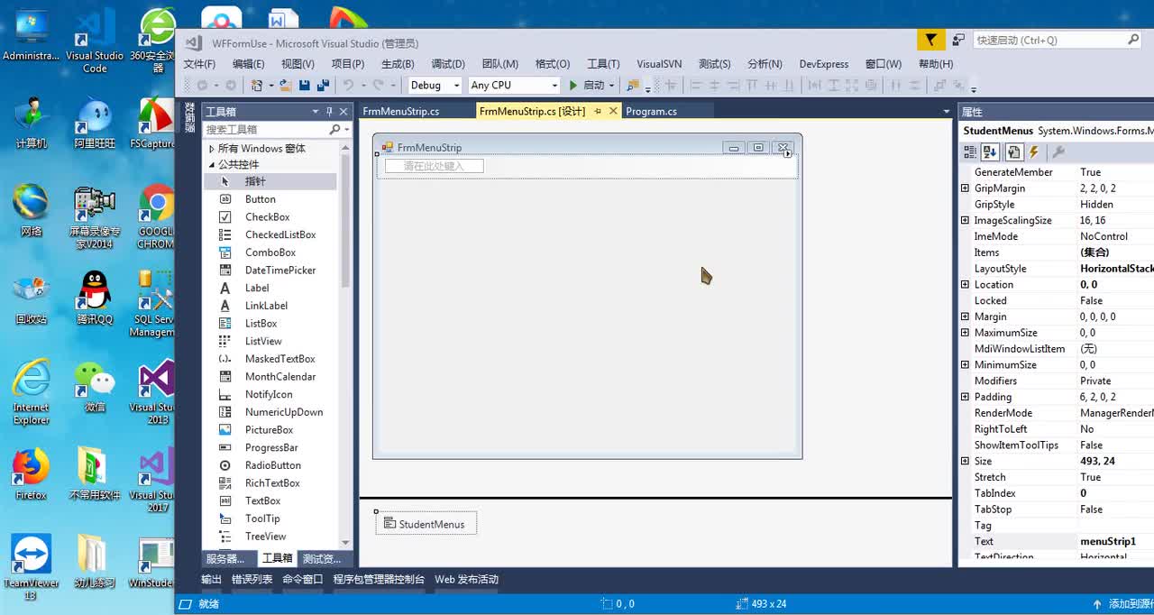Click the Quick Launch search box
This screenshot has width=1154, height=615.
[1049, 40]
